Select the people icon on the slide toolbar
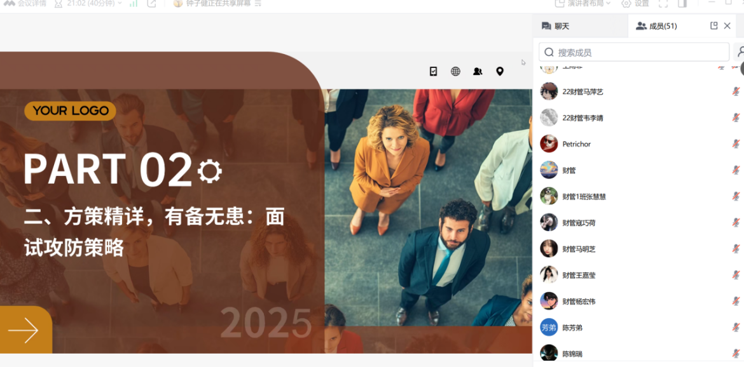 point(478,70)
